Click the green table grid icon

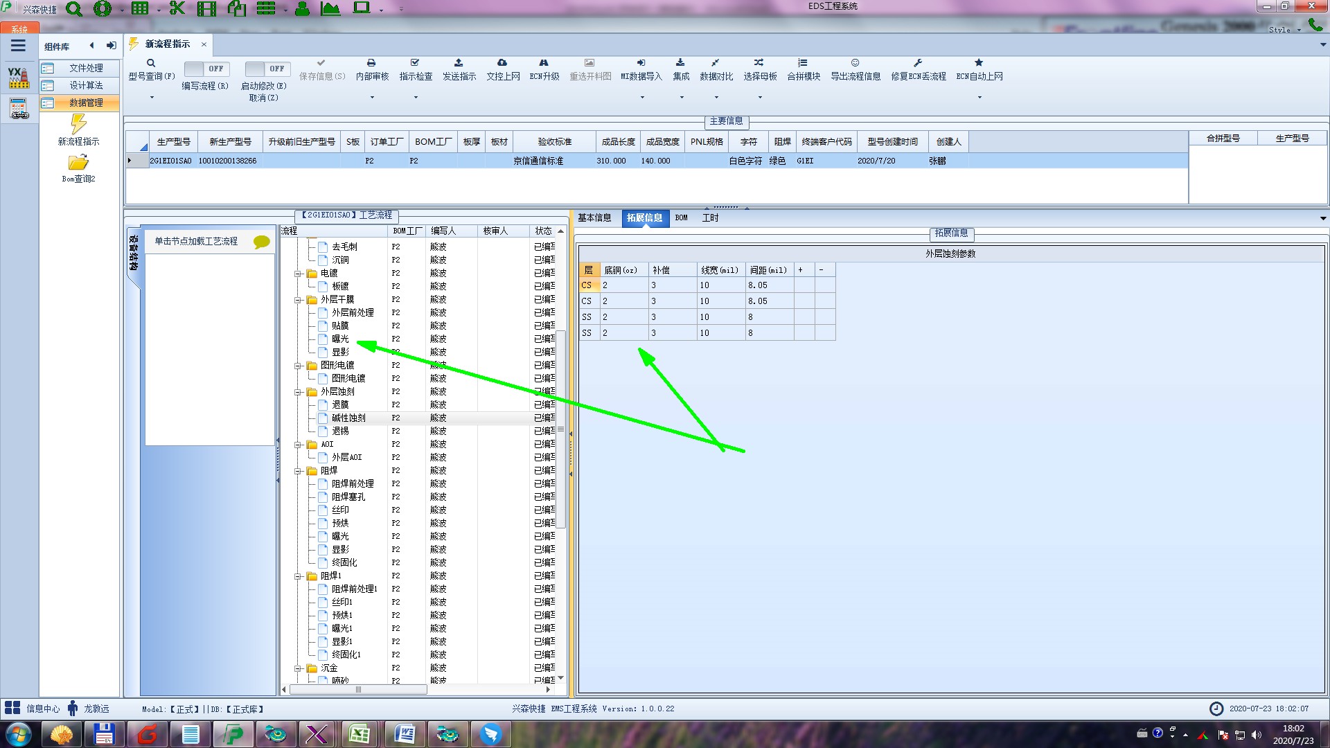point(140,8)
